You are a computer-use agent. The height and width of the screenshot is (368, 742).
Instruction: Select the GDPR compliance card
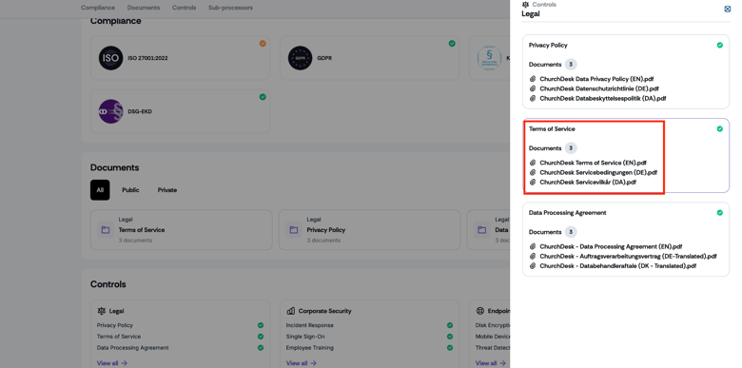370,58
